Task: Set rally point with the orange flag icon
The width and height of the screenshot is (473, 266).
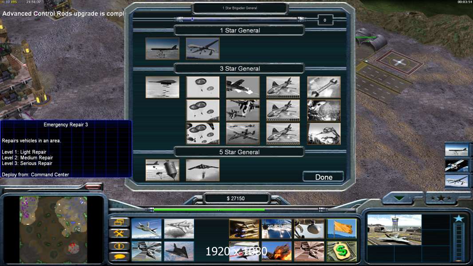Action: coord(342,229)
